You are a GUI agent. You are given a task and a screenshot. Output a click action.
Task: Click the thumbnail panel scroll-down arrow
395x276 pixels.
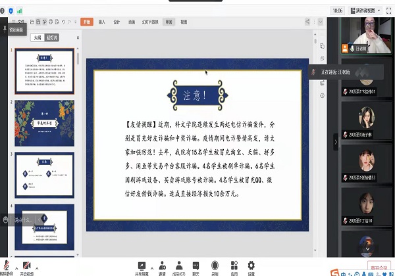pos(78,254)
